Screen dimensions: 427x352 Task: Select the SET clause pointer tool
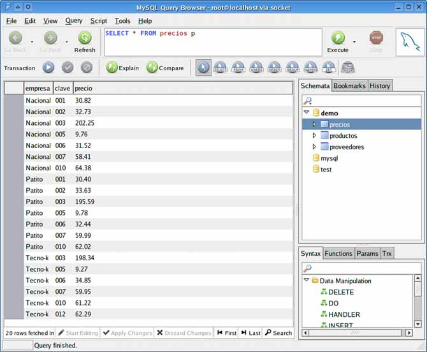pyautogui.click(x=329, y=68)
